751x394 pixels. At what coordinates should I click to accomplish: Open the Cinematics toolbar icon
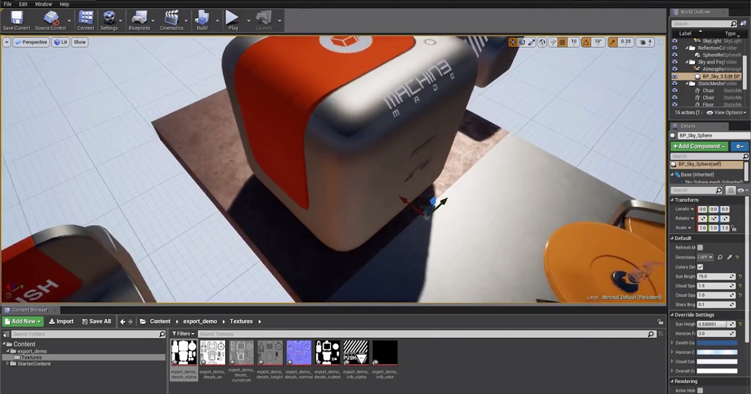click(171, 20)
